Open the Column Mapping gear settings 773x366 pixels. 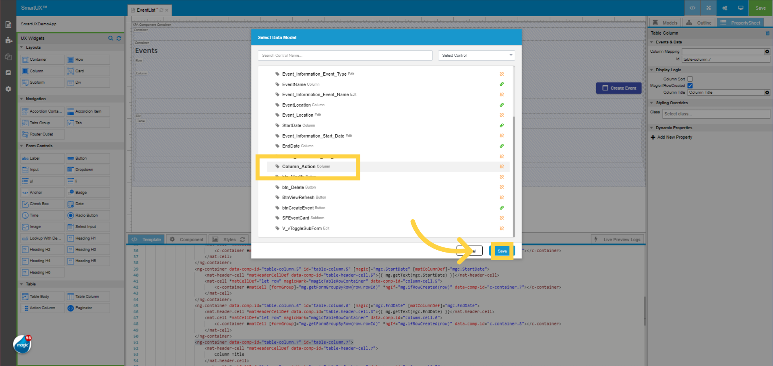click(x=767, y=51)
